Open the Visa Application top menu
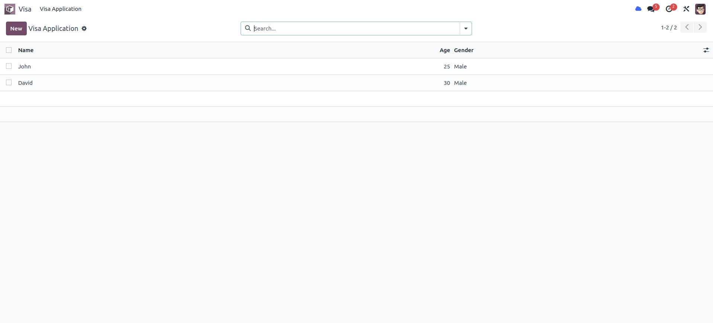 tap(61, 9)
